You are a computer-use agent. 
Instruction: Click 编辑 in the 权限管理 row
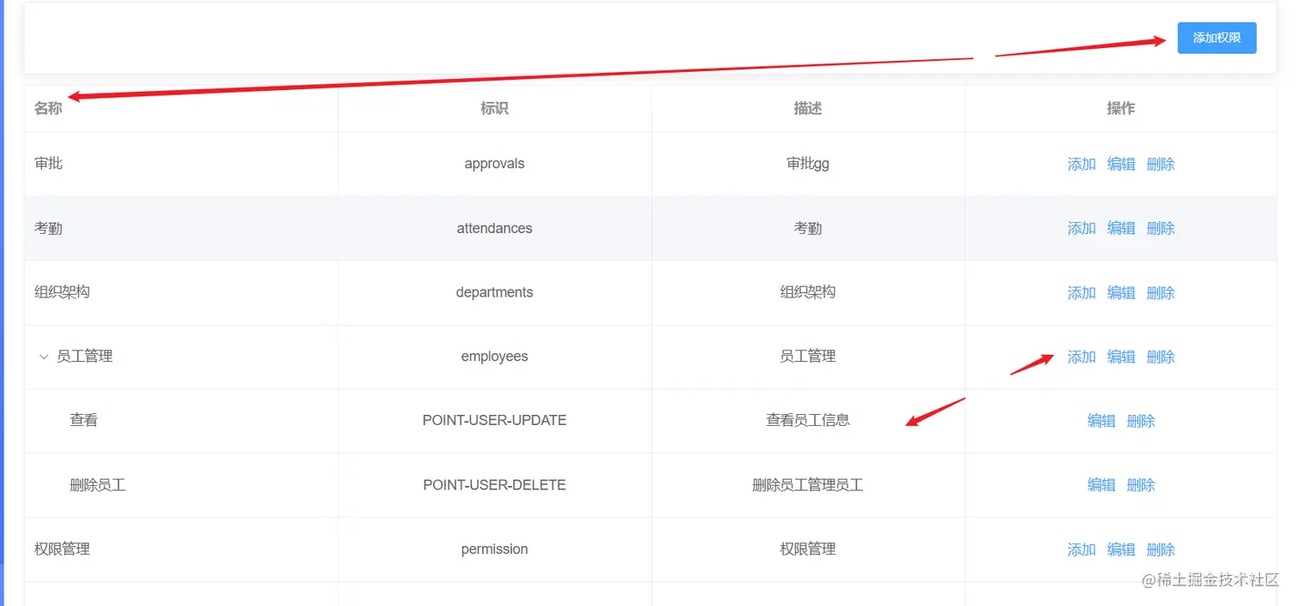(x=1121, y=549)
